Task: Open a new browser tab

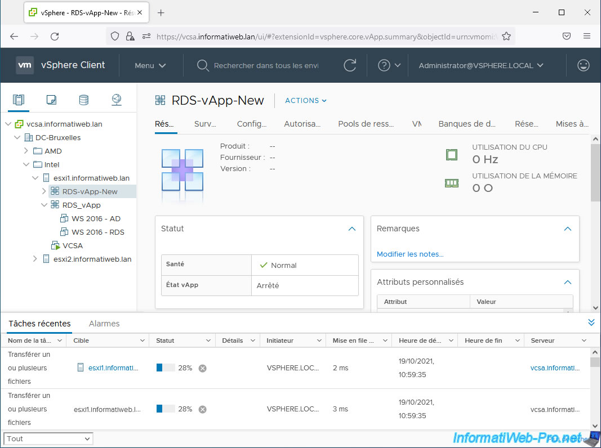Action: (x=161, y=12)
